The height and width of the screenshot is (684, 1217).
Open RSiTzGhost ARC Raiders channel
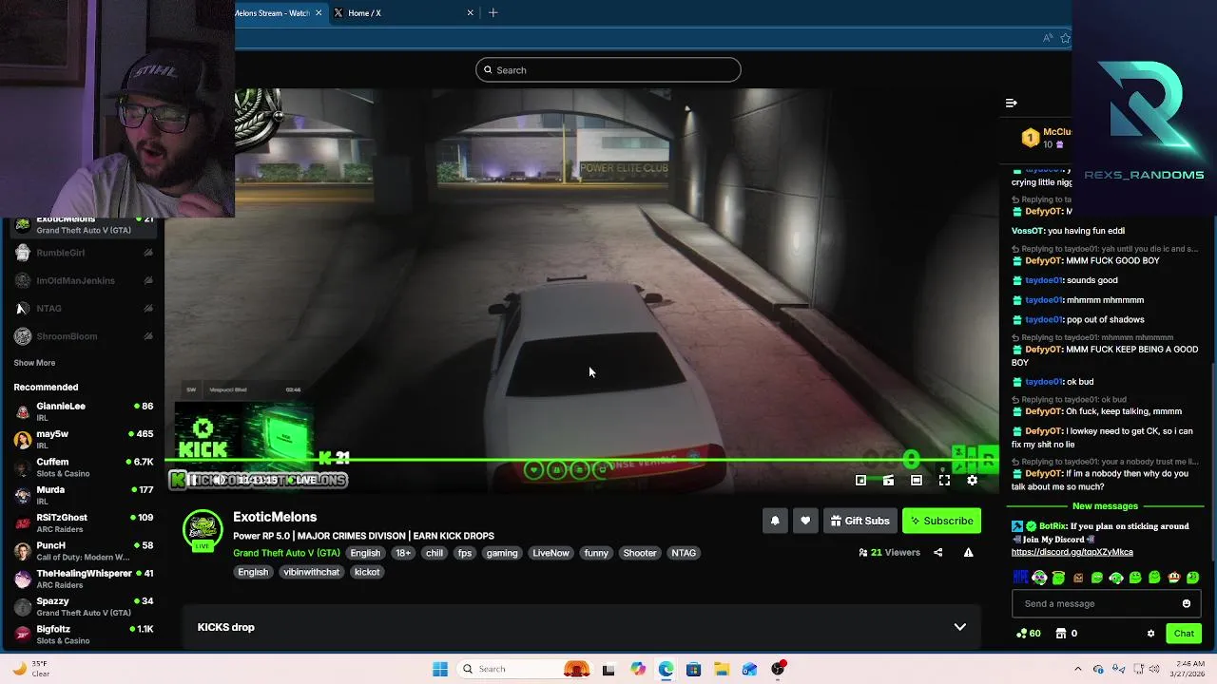(83, 522)
